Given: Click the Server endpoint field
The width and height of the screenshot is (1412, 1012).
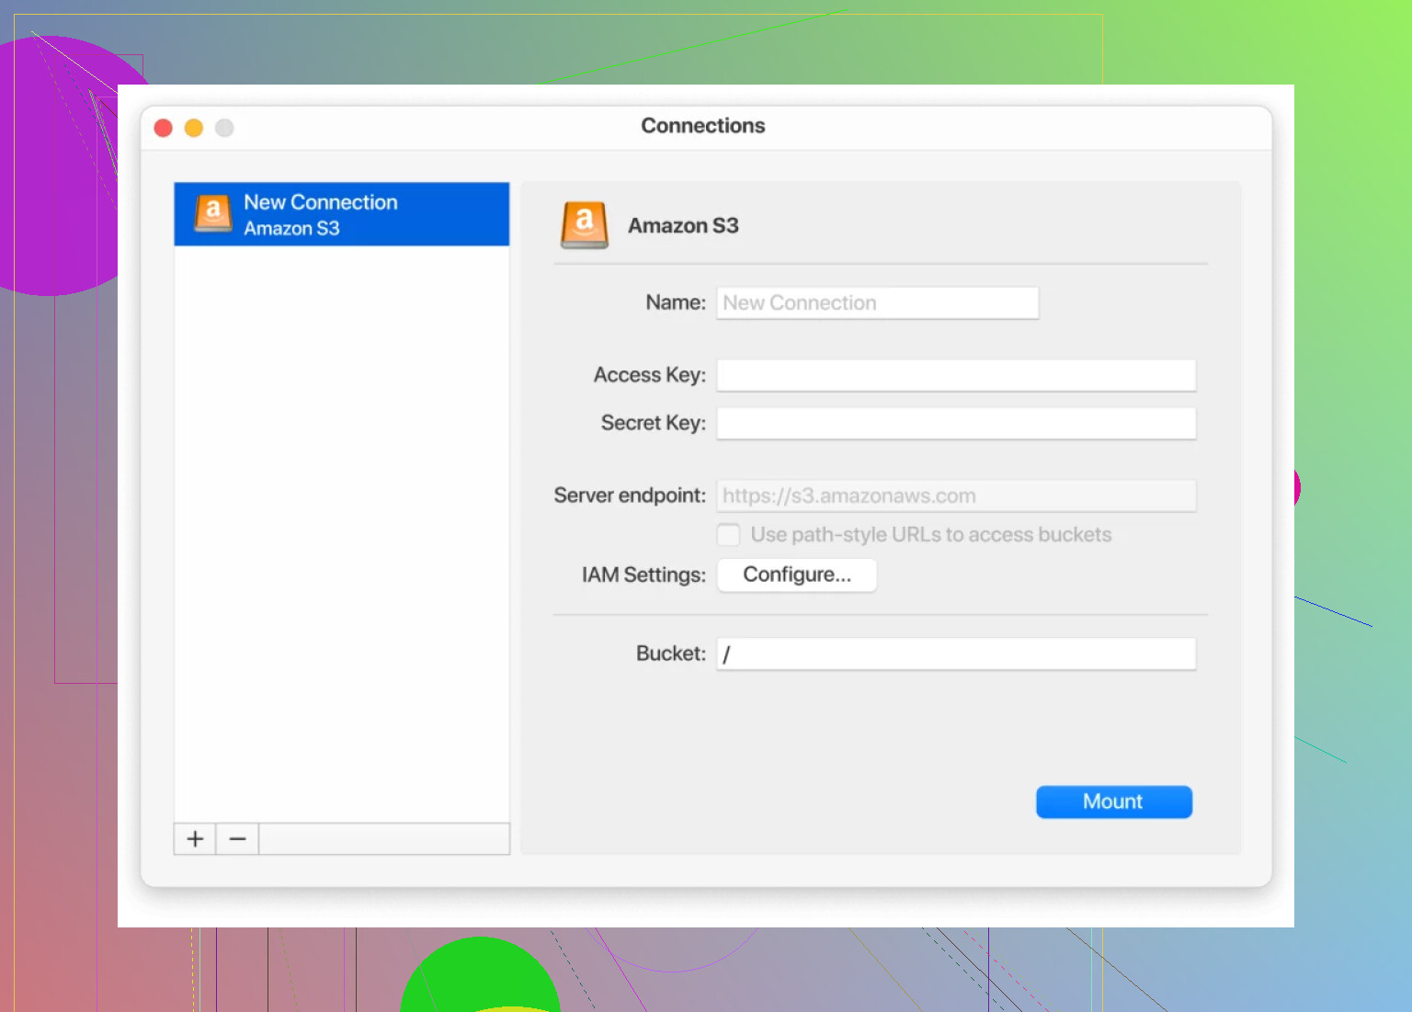Looking at the screenshot, I should [956, 495].
